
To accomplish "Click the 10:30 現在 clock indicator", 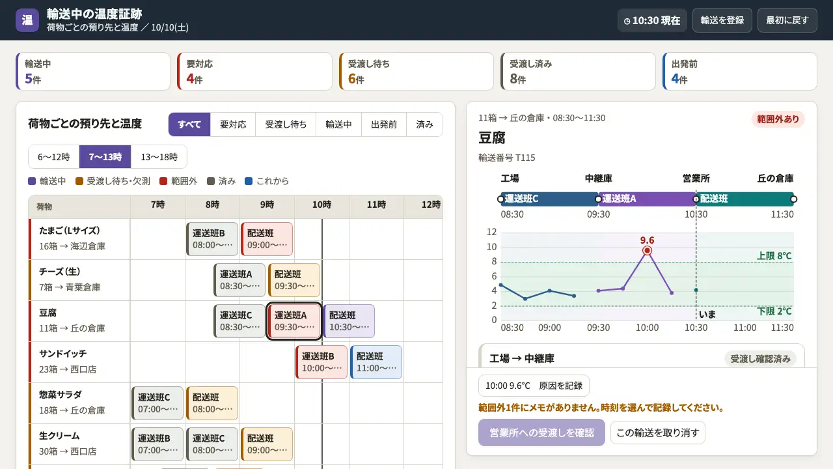I will (x=652, y=20).
